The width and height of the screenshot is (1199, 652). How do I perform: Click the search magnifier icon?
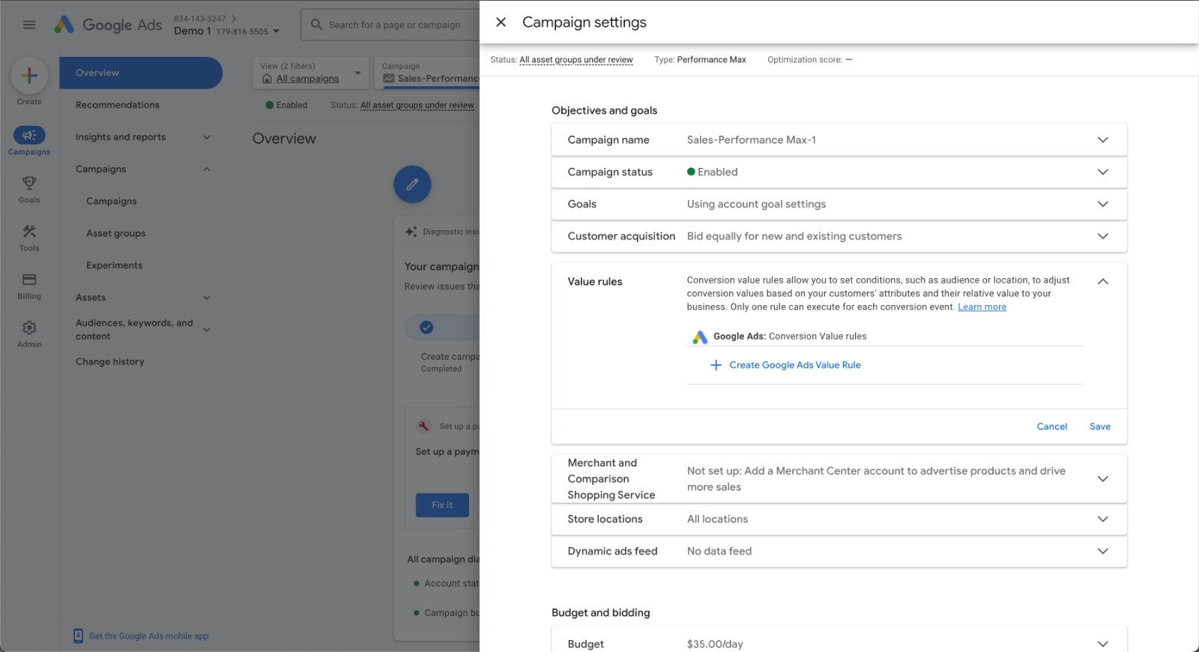317,25
